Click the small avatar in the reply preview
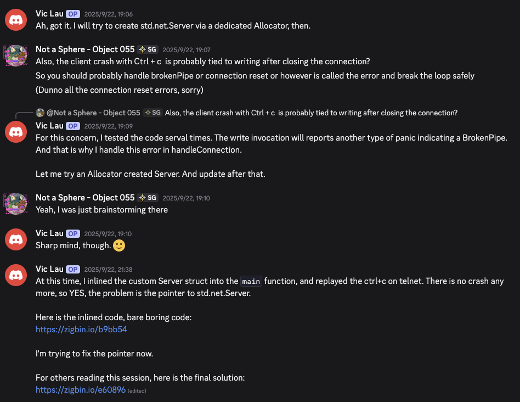Image resolution: width=520 pixels, height=402 pixels. click(x=40, y=113)
